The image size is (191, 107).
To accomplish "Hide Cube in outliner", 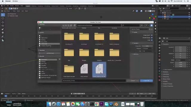I will (x=189, y=17).
